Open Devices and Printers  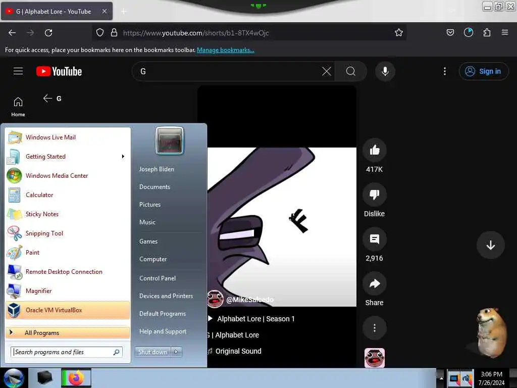pyautogui.click(x=166, y=296)
